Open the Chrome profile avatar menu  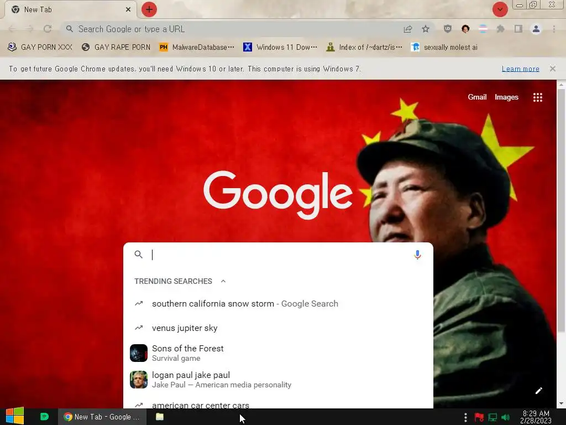536,29
